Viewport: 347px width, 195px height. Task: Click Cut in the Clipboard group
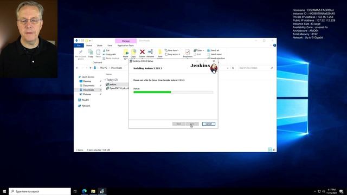pos(106,50)
